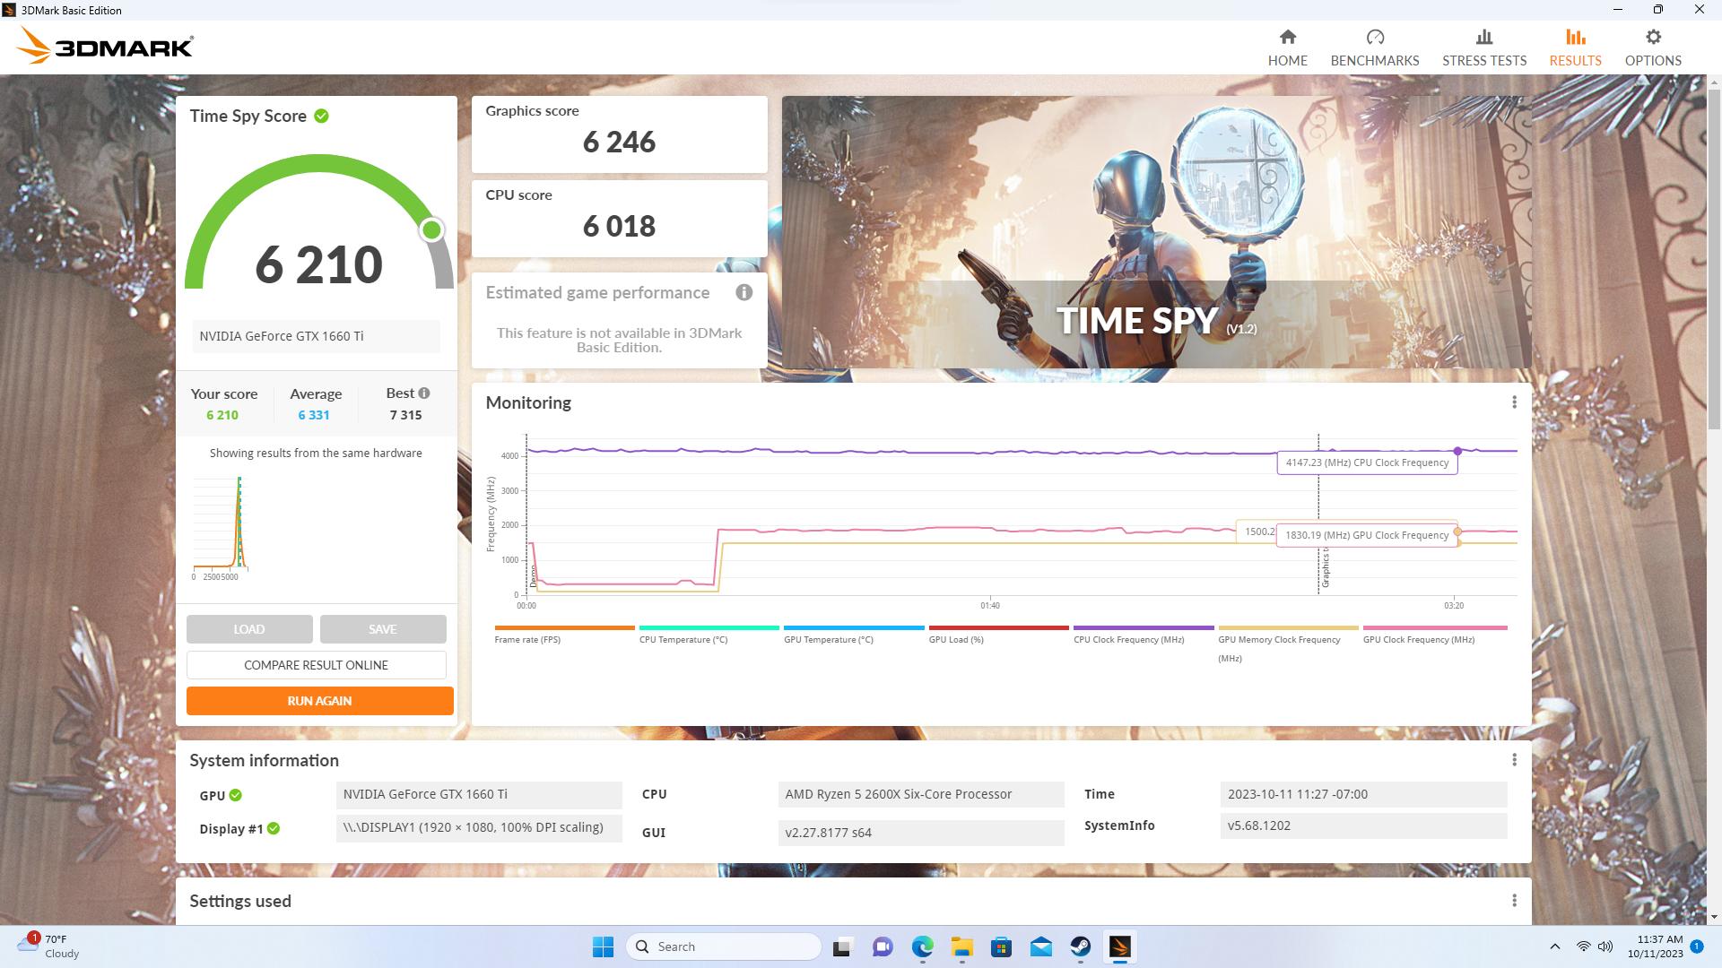
Task: Open the Wi-Fi network tray icon
Action: [x=1584, y=946]
